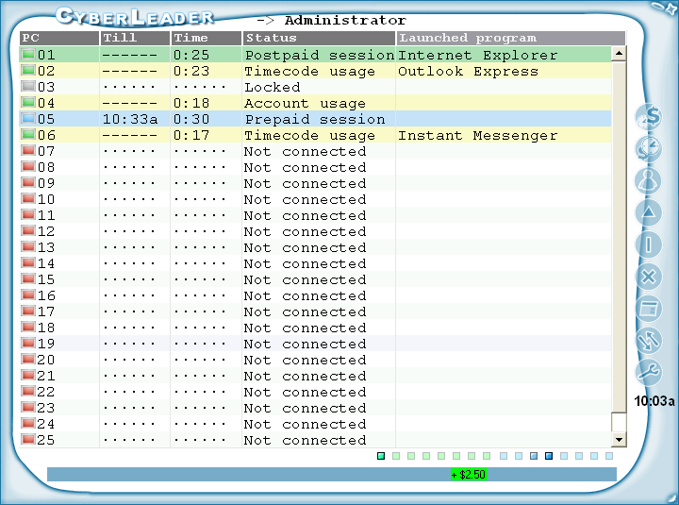Select the dark blue black-bordered square below the list

tap(549, 456)
